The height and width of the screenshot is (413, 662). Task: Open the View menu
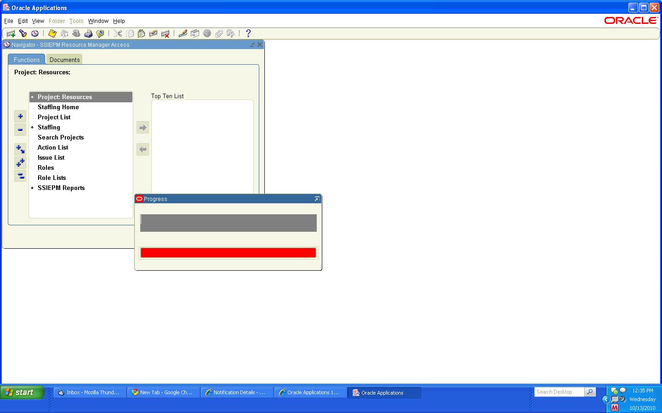coord(38,21)
